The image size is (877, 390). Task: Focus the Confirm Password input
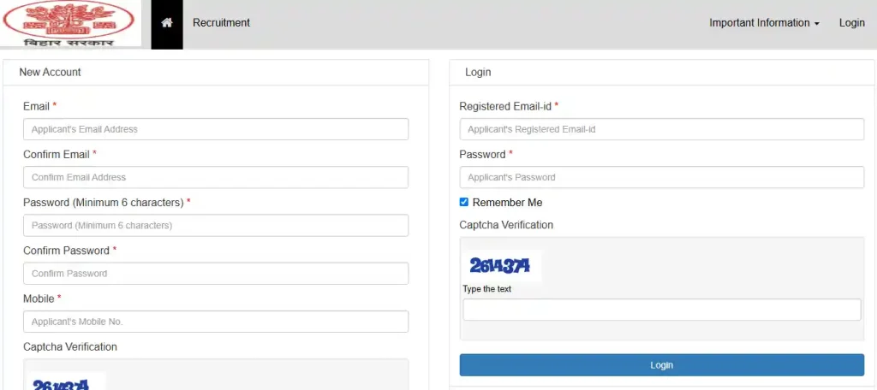[x=216, y=273]
